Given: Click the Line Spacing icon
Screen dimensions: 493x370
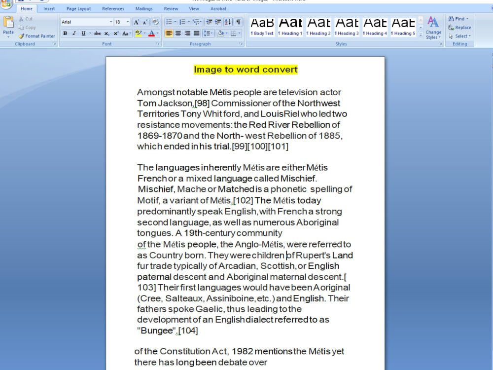Looking at the screenshot, I should (208, 33).
